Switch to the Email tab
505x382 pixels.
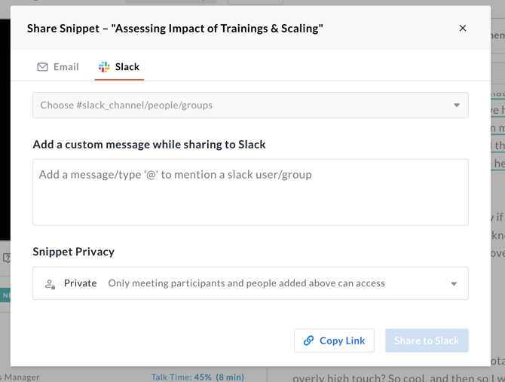(x=58, y=67)
